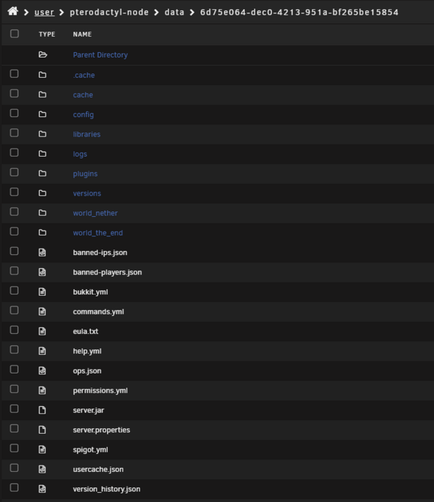Open the user breadcrumb link

(x=44, y=12)
